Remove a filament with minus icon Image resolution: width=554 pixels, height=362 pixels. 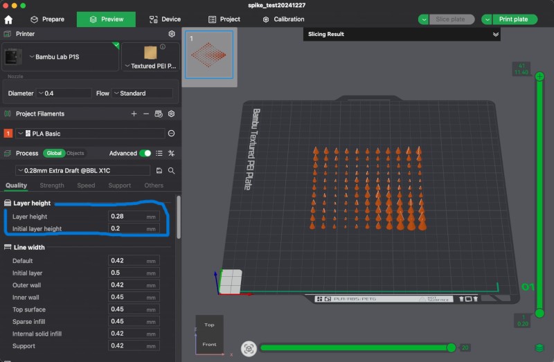pyautogui.click(x=146, y=114)
